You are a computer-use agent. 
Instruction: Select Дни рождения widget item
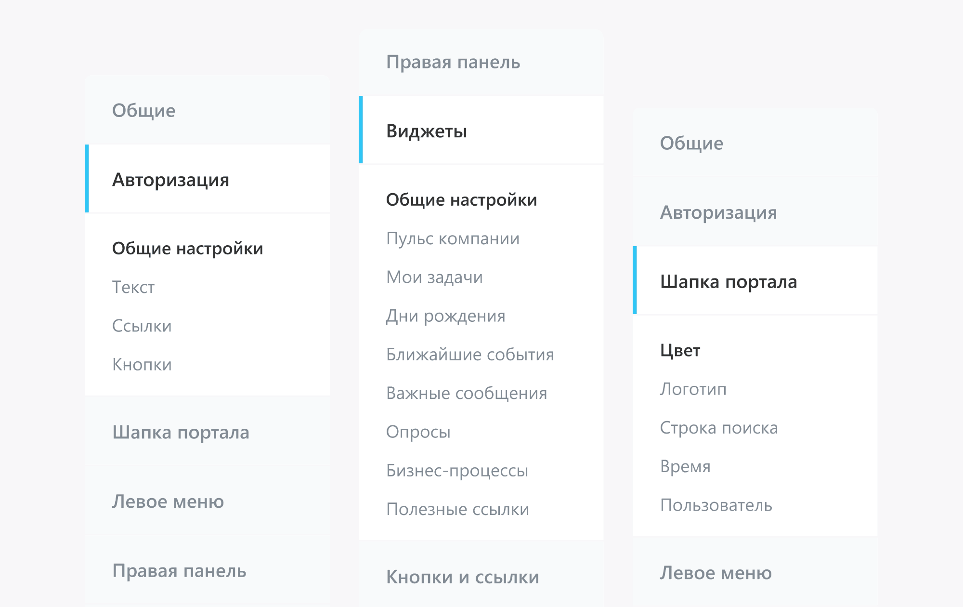click(x=445, y=316)
